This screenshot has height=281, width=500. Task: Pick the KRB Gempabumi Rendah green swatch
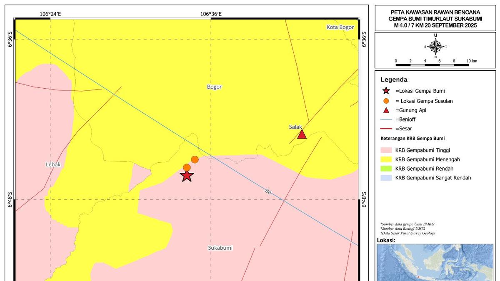386,169
